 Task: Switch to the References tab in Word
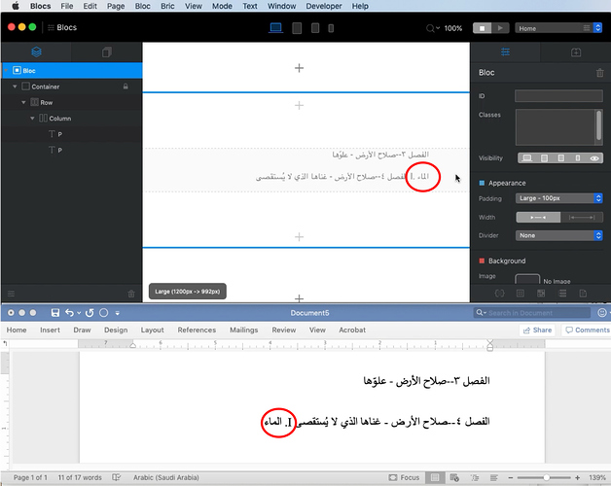pyautogui.click(x=197, y=330)
